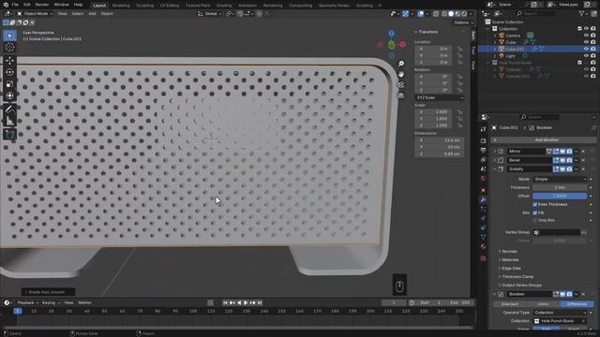Viewport: 600px width, 337px height.
Task: Switch to the Shading workspace tab
Action: (224, 6)
